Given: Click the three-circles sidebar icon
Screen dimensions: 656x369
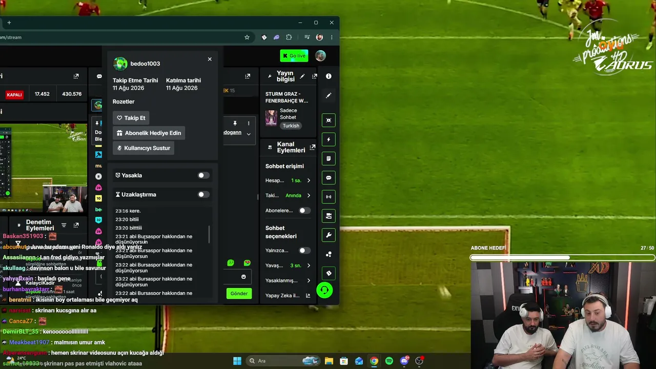Looking at the screenshot, I should click(x=329, y=254).
